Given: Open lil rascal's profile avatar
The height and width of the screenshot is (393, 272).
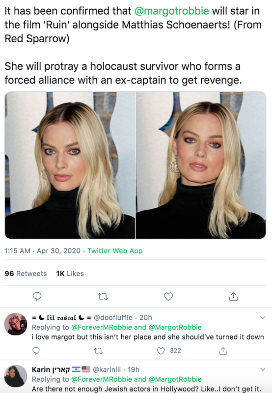Looking at the screenshot, I should point(16,324).
